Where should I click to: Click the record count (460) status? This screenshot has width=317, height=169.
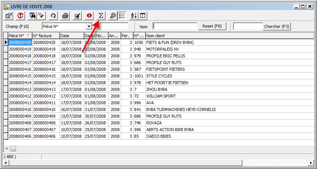[10, 156]
